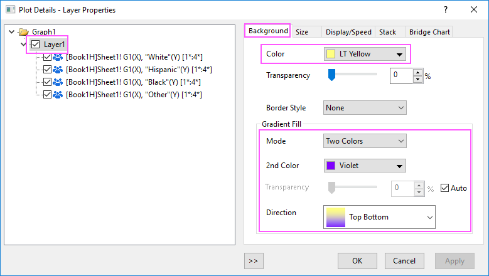Click the gradient Transparency percent input field
Viewport: 489px width, 276px height.
402,188
